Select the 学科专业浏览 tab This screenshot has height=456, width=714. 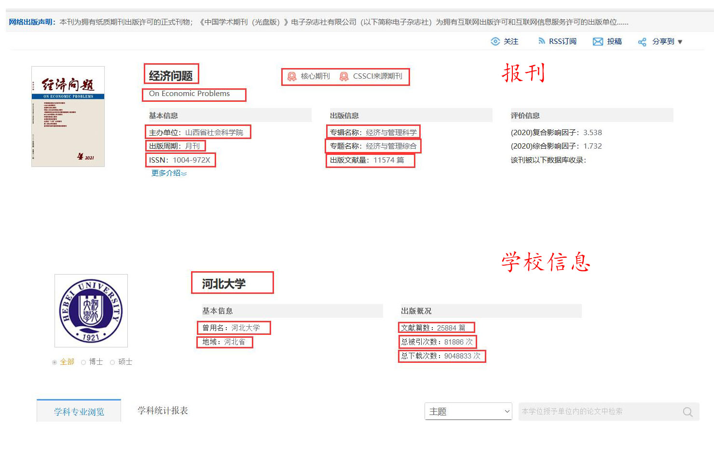[78, 410]
